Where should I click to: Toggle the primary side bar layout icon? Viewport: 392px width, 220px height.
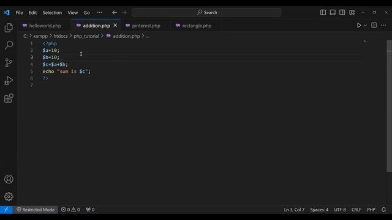click(323, 12)
